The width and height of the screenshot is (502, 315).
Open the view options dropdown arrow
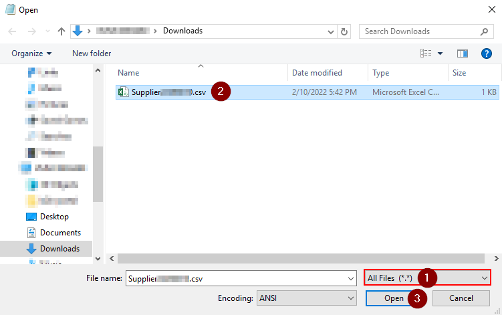click(441, 54)
